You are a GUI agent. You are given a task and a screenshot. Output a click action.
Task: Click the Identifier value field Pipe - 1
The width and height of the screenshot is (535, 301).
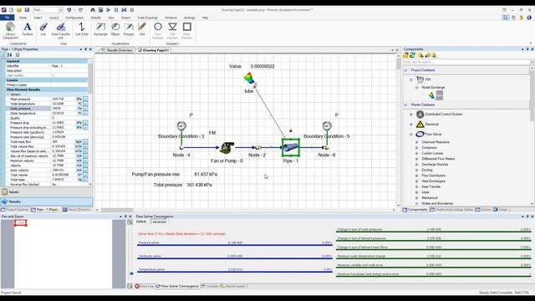pos(69,66)
